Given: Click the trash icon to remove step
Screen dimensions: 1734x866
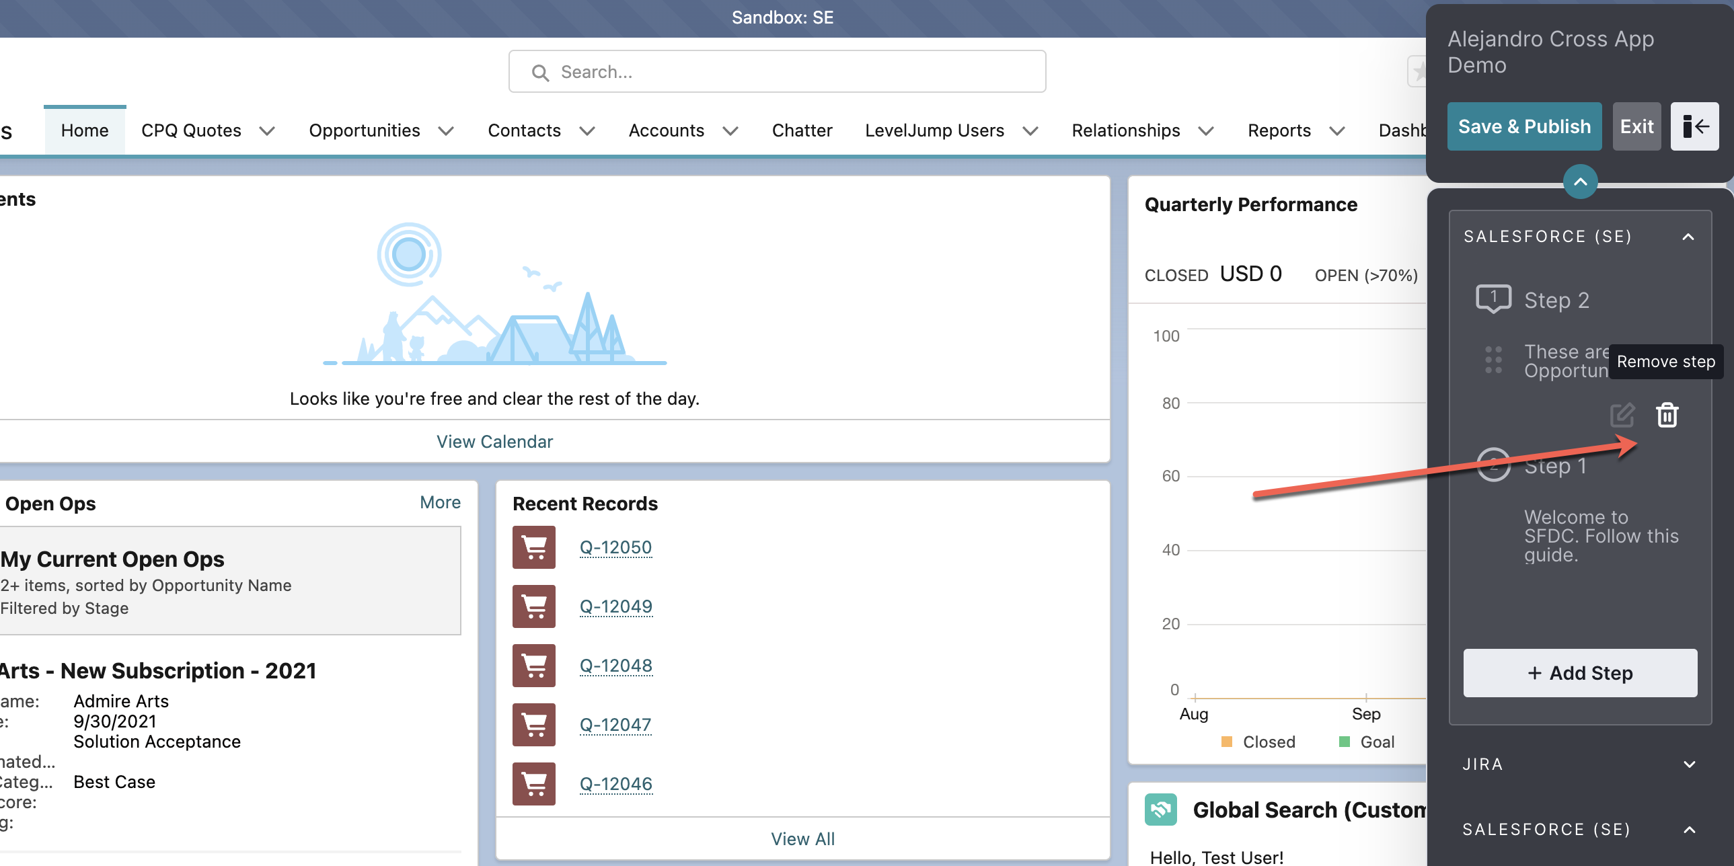Looking at the screenshot, I should pyautogui.click(x=1667, y=414).
